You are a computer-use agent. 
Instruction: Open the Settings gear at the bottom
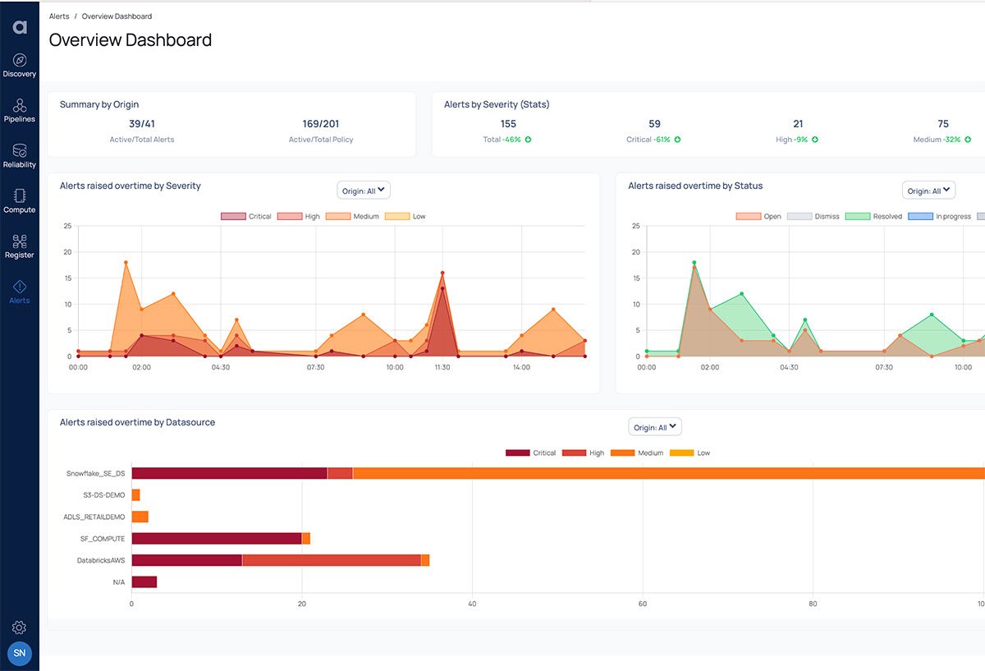[19, 627]
